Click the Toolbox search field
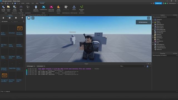Viewport: 178px width, 100px height. (x=18, y=21)
